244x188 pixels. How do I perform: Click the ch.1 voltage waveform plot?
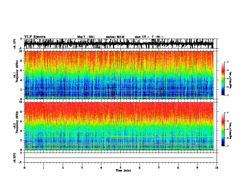(119, 44)
